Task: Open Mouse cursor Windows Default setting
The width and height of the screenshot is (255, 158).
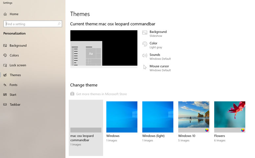Action: click(157, 68)
